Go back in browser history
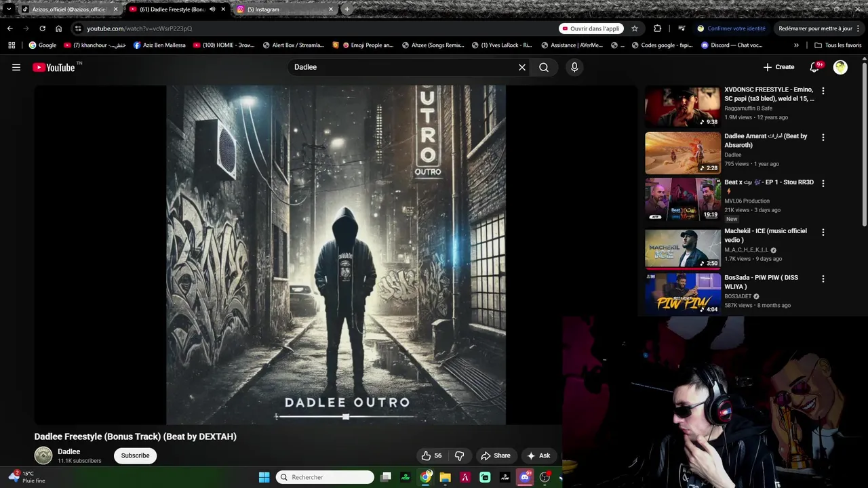The width and height of the screenshot is (868, 488). [9, 28]
